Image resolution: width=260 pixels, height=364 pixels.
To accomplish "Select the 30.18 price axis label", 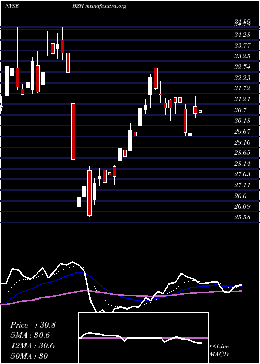I will click(242, 121).
